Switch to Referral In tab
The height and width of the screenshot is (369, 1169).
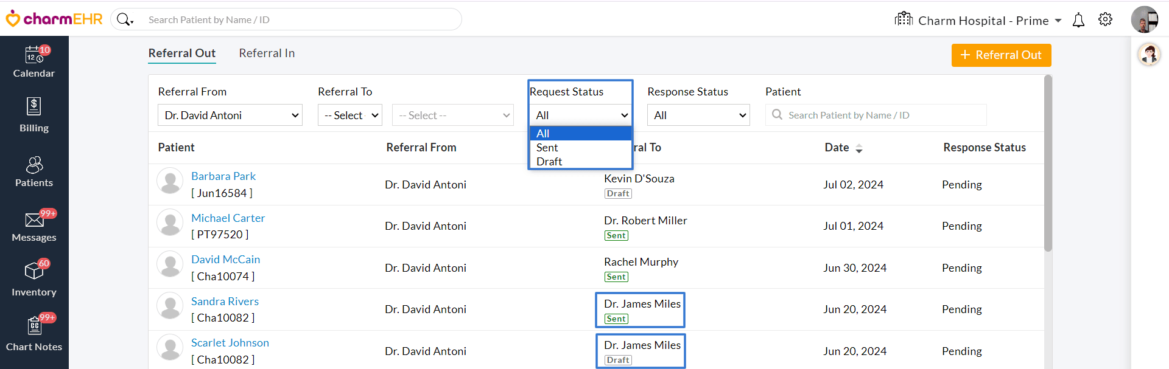click(267, 53)
